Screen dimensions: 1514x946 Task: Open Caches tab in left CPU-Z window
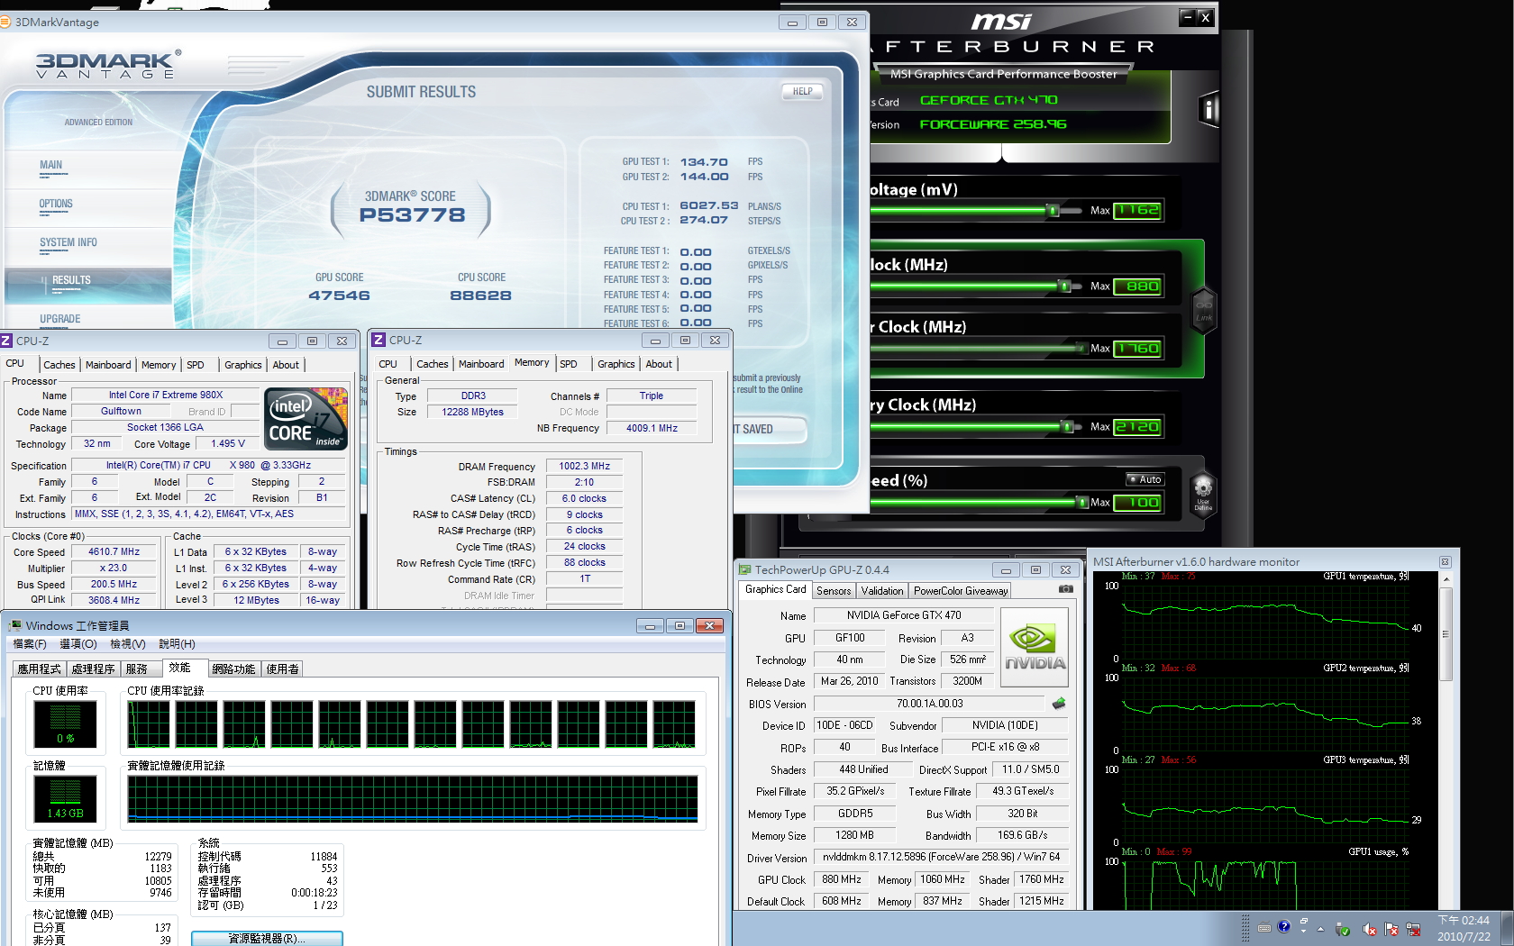[59, 365]
